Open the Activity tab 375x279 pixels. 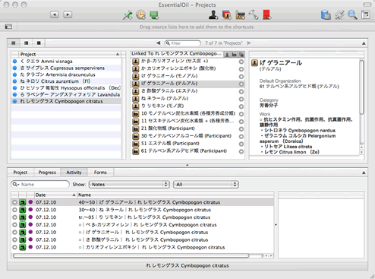[74, 173]
